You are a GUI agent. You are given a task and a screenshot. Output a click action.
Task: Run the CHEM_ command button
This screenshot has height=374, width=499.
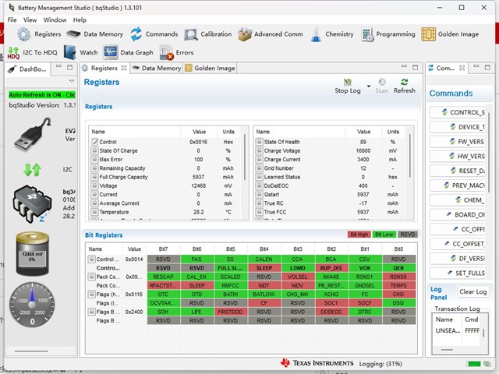coord(458,200)
